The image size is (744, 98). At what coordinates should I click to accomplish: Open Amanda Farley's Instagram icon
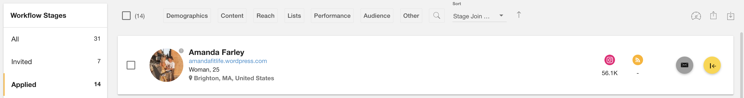(x=610, y=60)
